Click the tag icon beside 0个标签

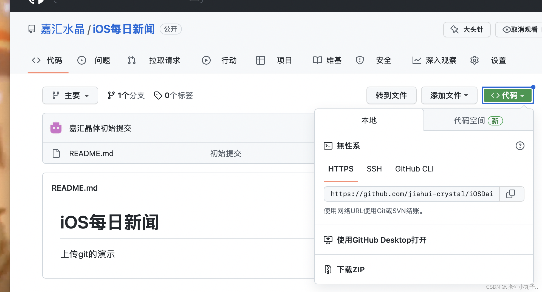pyautogui.click(x=158, y=95)
